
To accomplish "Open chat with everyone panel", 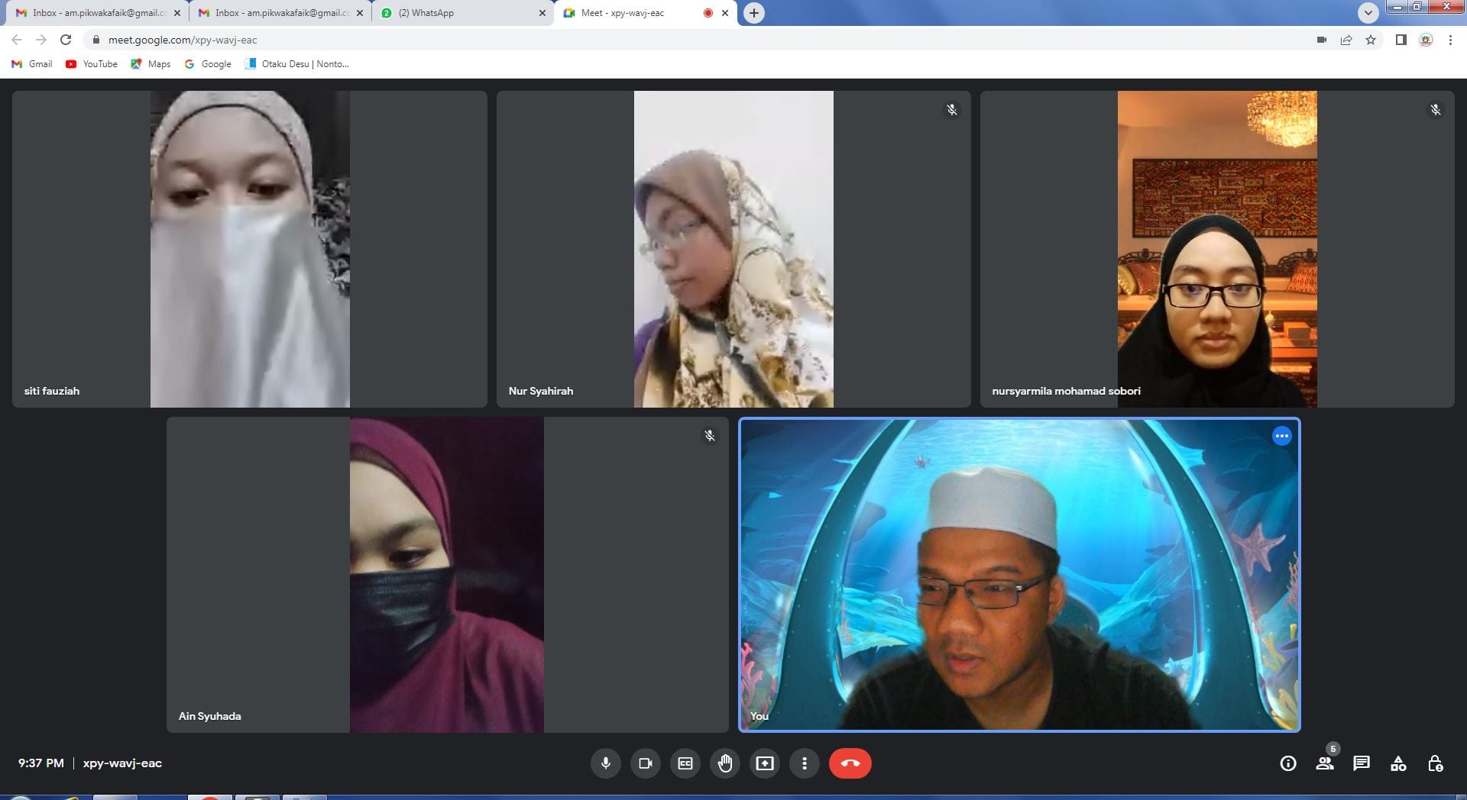I will pyautogui.click(x=1362, y=763).
